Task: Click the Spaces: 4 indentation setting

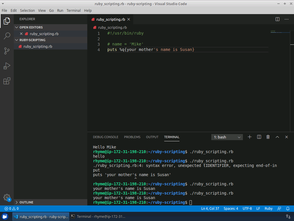Action: pyautogui.click(x=231, y=209)
